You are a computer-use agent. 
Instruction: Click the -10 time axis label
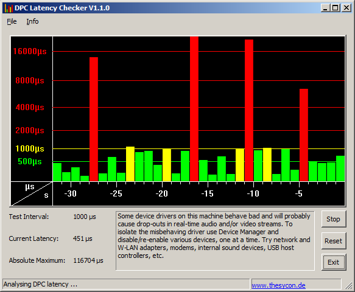click(x=253, y=193)
